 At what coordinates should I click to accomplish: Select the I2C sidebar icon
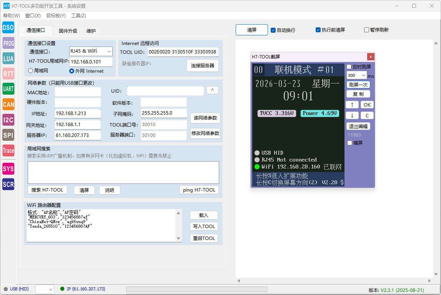[x=8, y=120]
